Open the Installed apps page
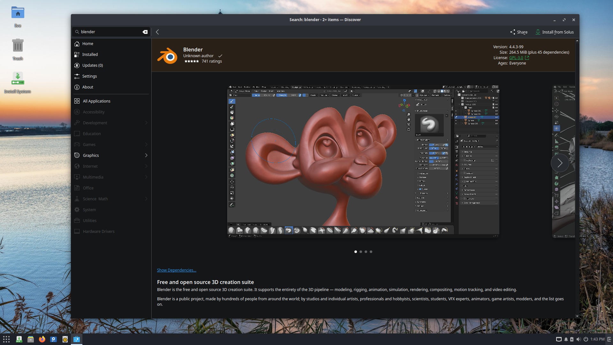 90,55
